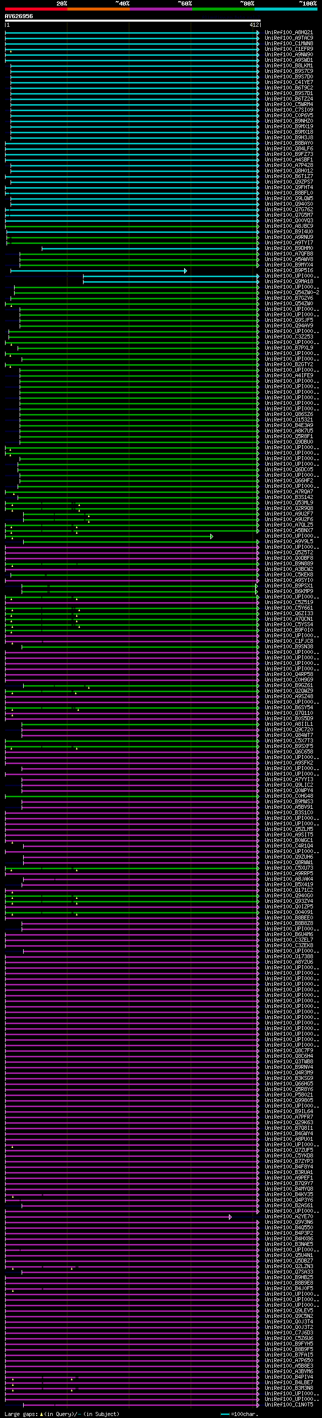Click the UniRef100_B9H3J8 label
The image size is (322, 1418).
point(289,138)
